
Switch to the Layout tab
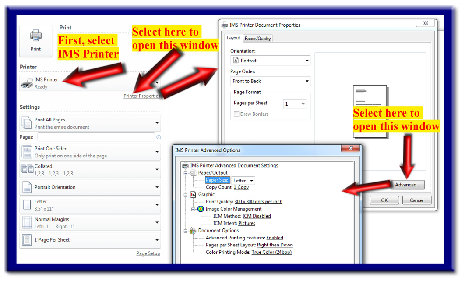pos(233,38)
